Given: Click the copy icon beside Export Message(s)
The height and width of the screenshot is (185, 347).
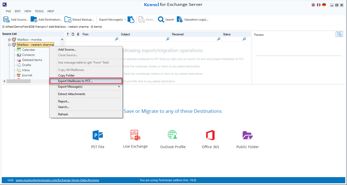Looking at the screenshot, I should click(x=131, y=20).
